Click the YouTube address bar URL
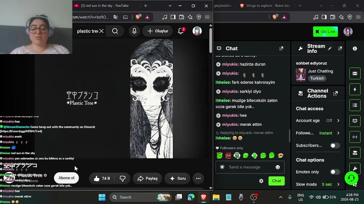Image resolution: width=364 pixels, height=204 pixels. coord(91,17)
